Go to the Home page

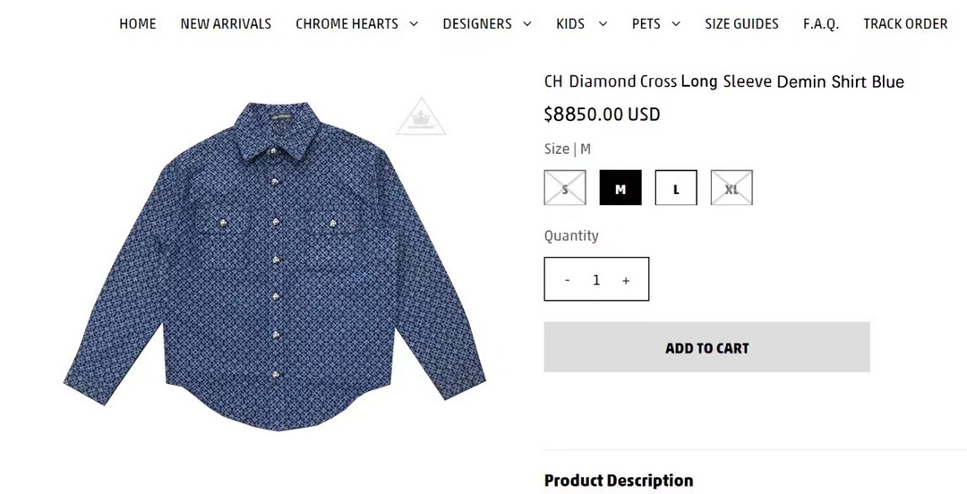[x=138, y=24]
